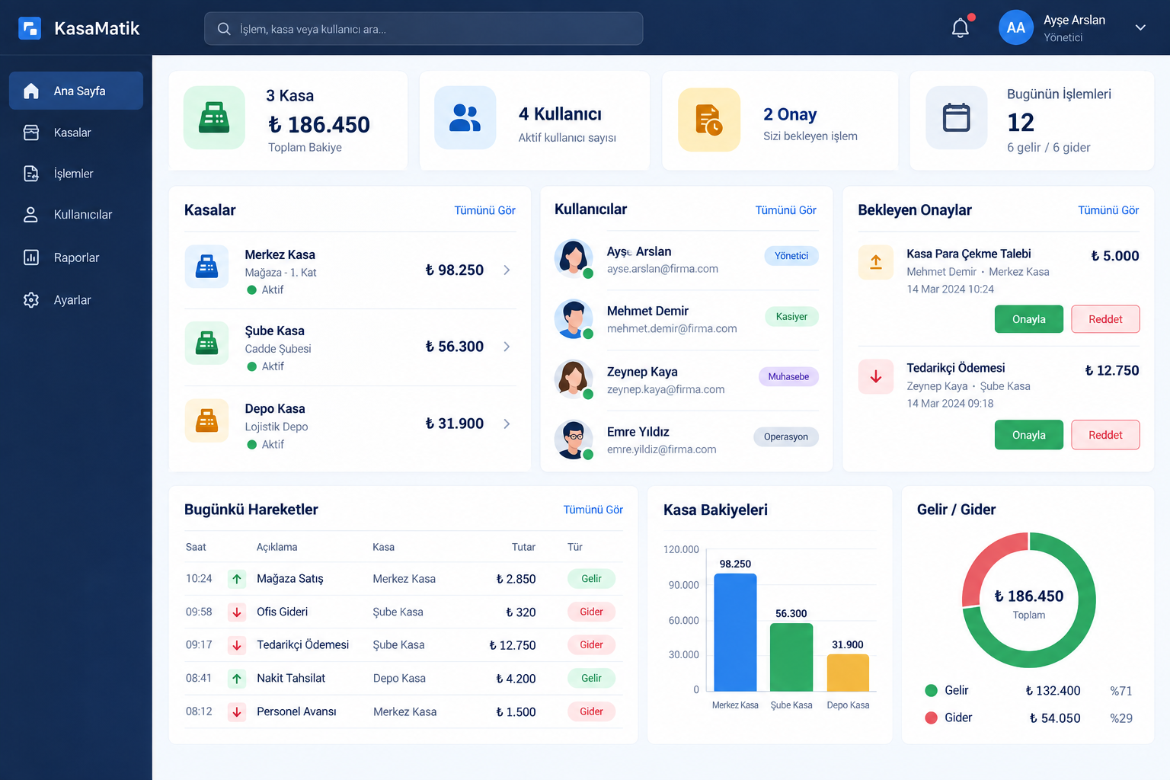Click the green Şube Kasa register icon
This screenshot has height=780, width=1170.
(206, 343)
